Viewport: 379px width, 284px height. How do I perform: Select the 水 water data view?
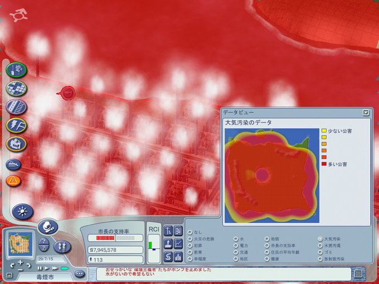(x=236, y=239)
